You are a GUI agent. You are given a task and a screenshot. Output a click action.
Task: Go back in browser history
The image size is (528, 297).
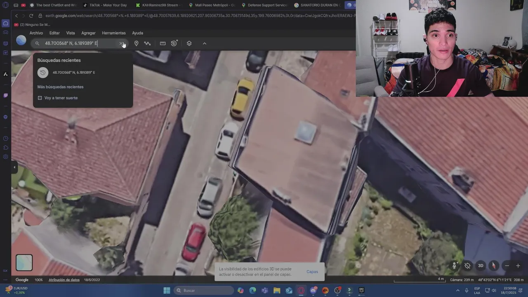point(16,16)
